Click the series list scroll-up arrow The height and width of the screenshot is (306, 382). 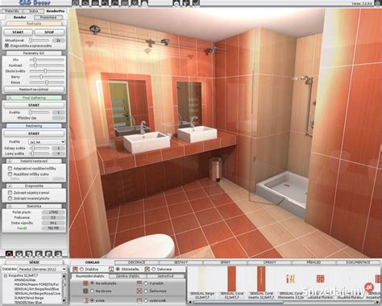click(64, 276)
